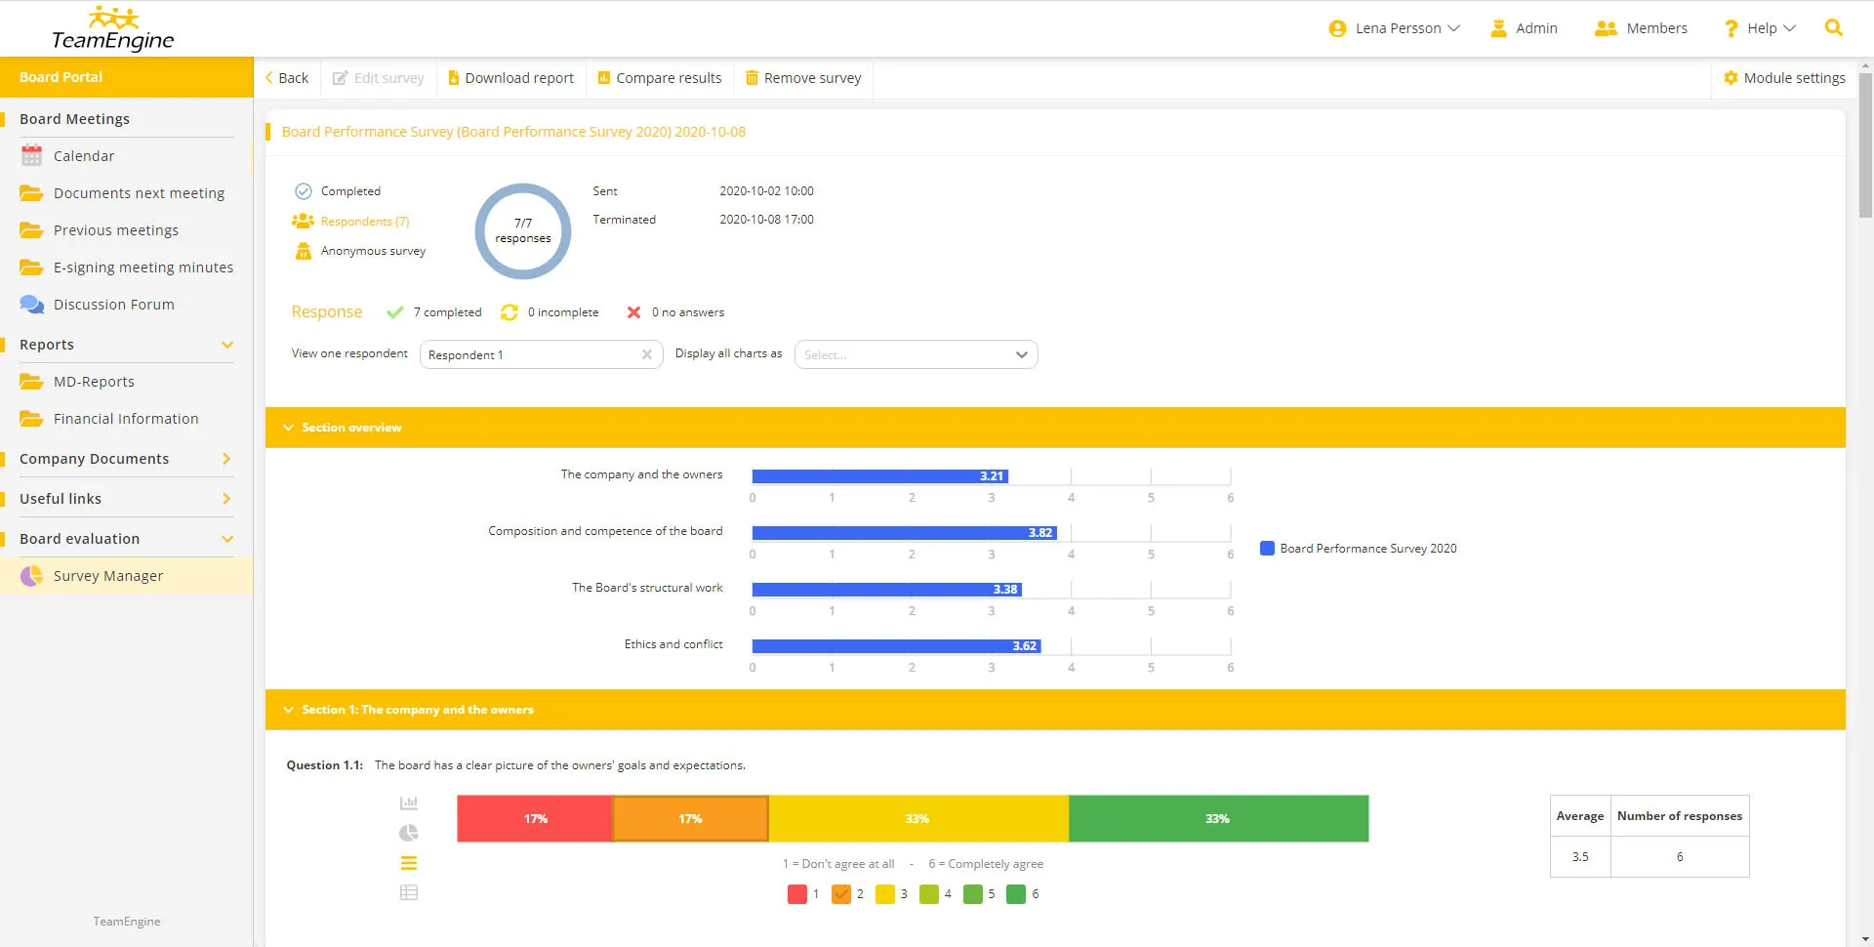Open the Help menu
Screen dimensions: 1874x947
1760,28
